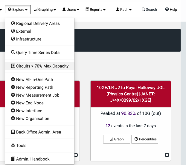Click globe icon next to Regional Delivery Areas
186x165 pixels.
pyautogui.click(x=13, y=23)
